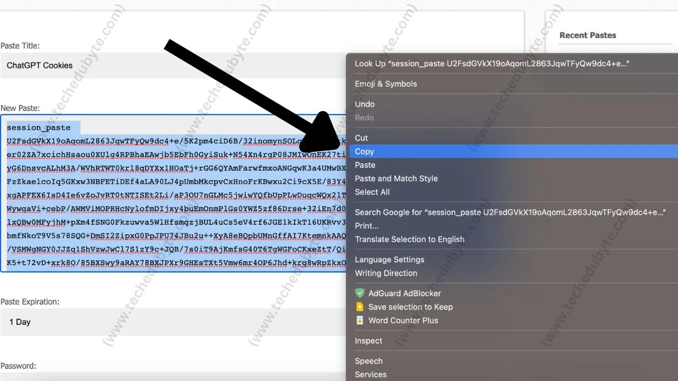Click the New Paste label

click(x=20, y=108)
